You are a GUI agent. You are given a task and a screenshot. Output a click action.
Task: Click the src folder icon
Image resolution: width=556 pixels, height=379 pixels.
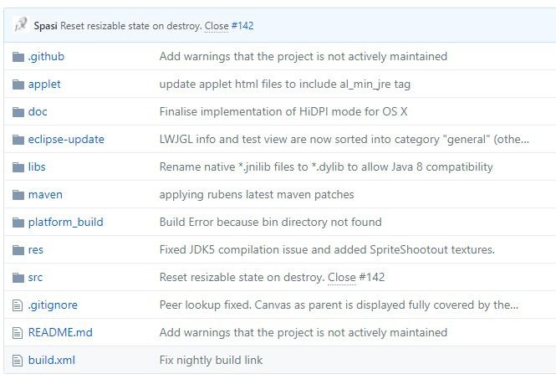18,278
